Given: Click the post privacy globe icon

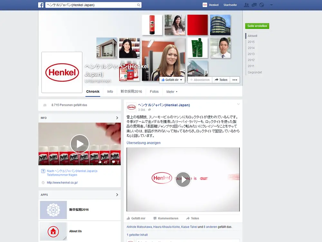Looking at the screenshot, I should [149, 110].
